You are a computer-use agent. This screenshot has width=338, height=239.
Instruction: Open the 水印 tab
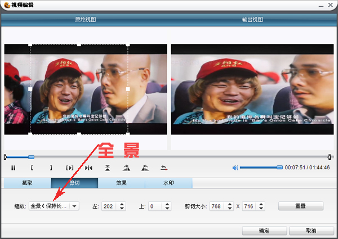(x=168, y=183)
